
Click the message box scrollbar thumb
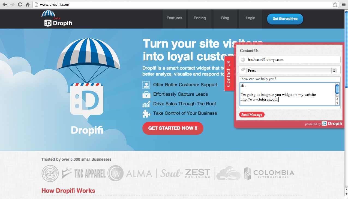pos(337,89)
